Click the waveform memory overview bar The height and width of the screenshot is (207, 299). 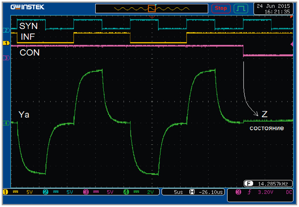pyautogui.click(x=151, y=9)
